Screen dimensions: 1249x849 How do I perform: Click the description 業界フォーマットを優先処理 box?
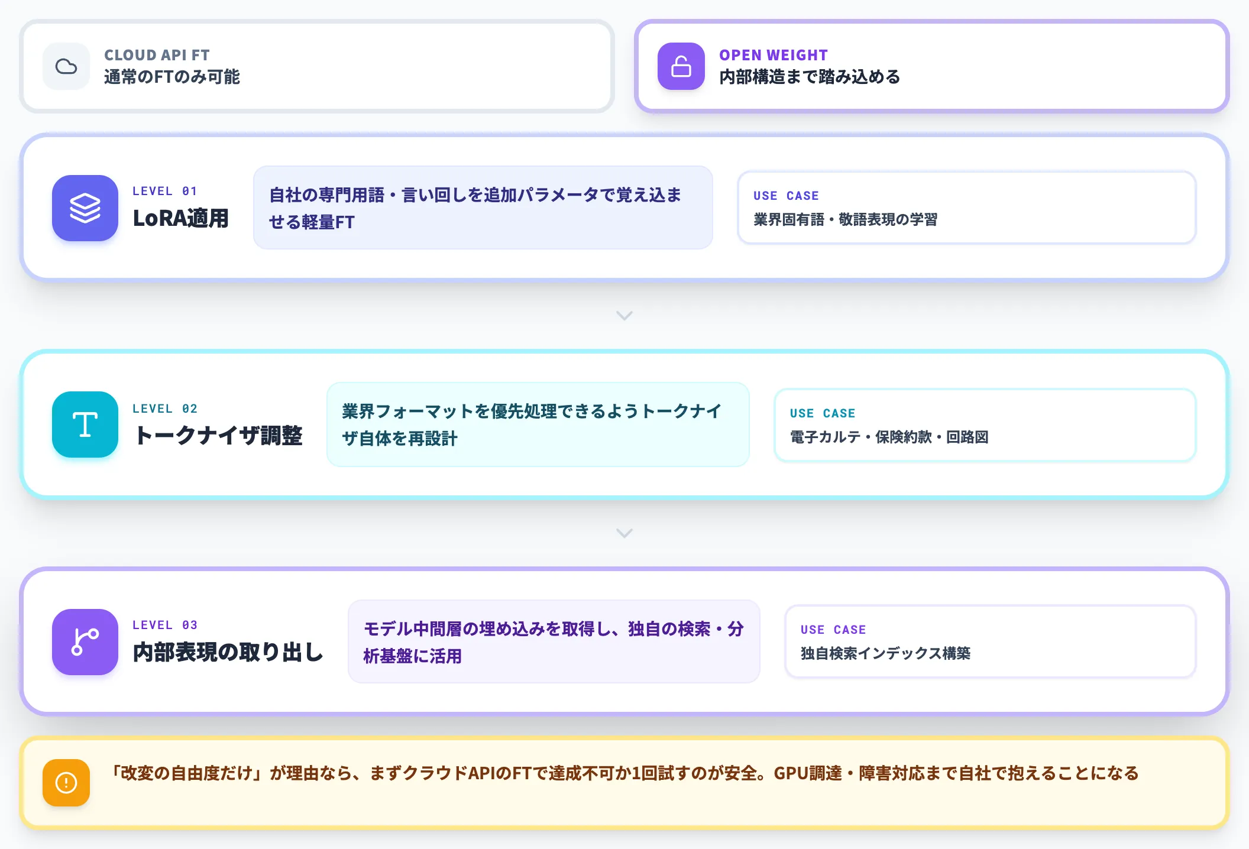coord(538,424)
